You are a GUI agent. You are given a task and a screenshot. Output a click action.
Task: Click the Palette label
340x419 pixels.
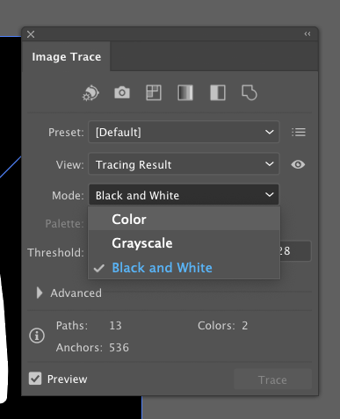coord(64,224)
